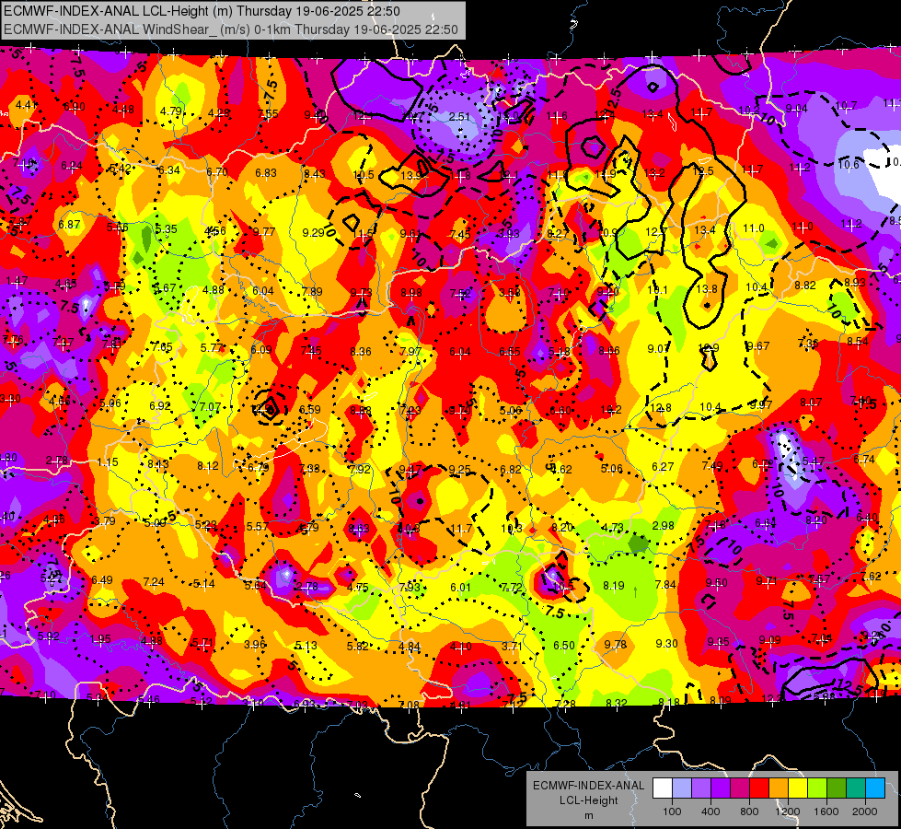Click the wind shear value '8.36'
901x829 pixels.
click(361, 351)
